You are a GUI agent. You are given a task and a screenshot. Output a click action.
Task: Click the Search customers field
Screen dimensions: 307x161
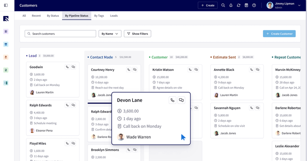coord(60,34)
